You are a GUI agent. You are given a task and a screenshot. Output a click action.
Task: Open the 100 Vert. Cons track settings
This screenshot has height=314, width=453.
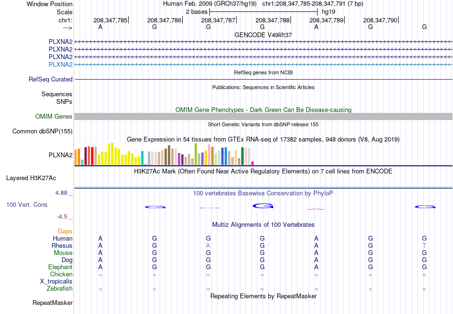[x=27, y=204]
